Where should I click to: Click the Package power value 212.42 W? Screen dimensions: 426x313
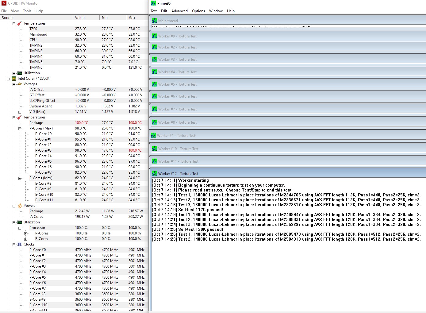tap(83, 211)
